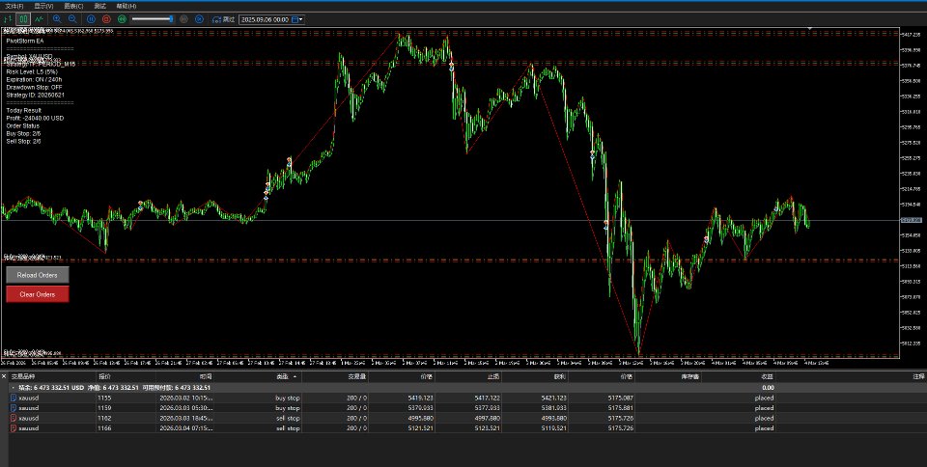927x467 pixels.
Task: Close the orders panel with the X
Action: click(x=4, y=376)
